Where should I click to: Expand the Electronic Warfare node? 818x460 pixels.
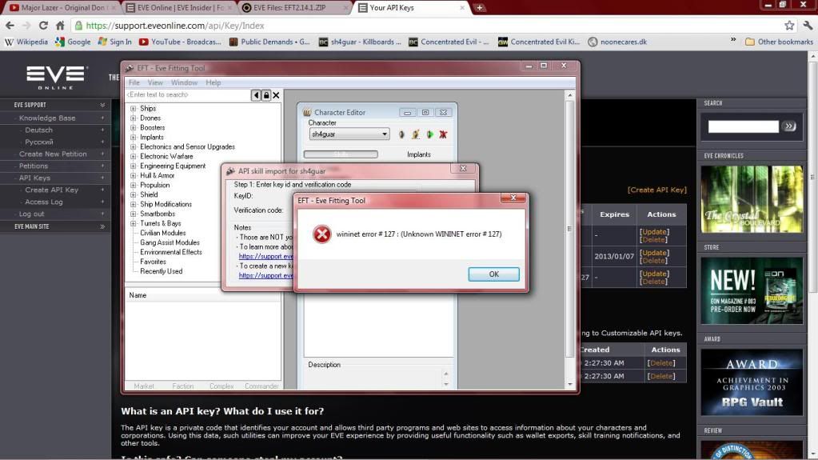(133, 157)
